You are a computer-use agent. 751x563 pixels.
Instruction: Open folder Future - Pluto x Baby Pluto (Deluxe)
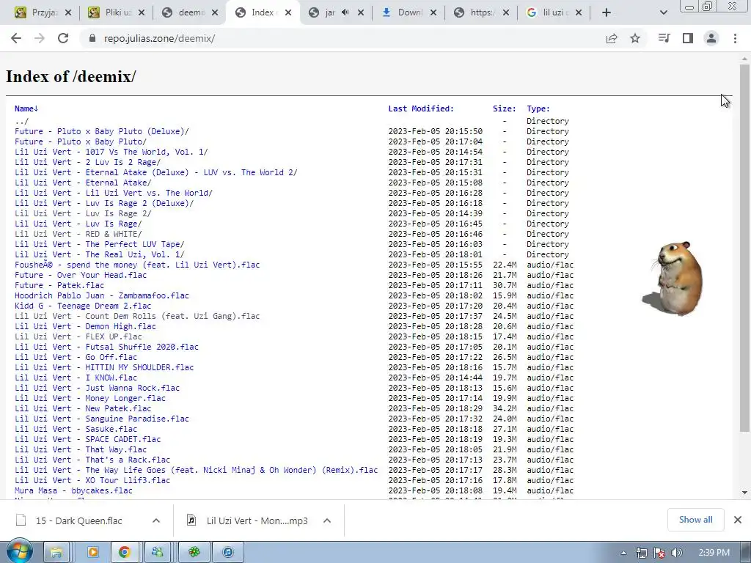tap(101, 131)
